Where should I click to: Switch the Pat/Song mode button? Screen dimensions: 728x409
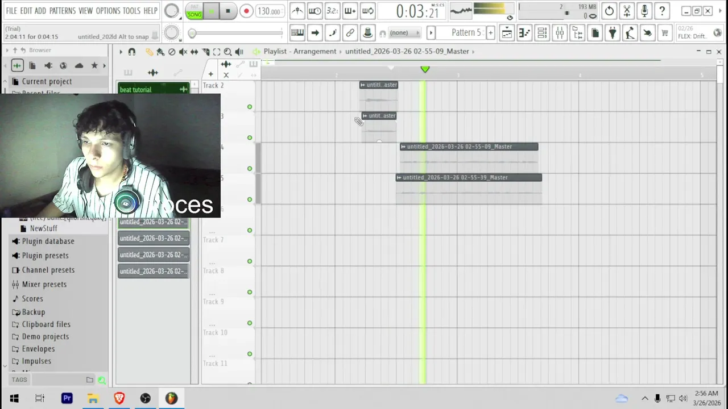coord(195,11)
